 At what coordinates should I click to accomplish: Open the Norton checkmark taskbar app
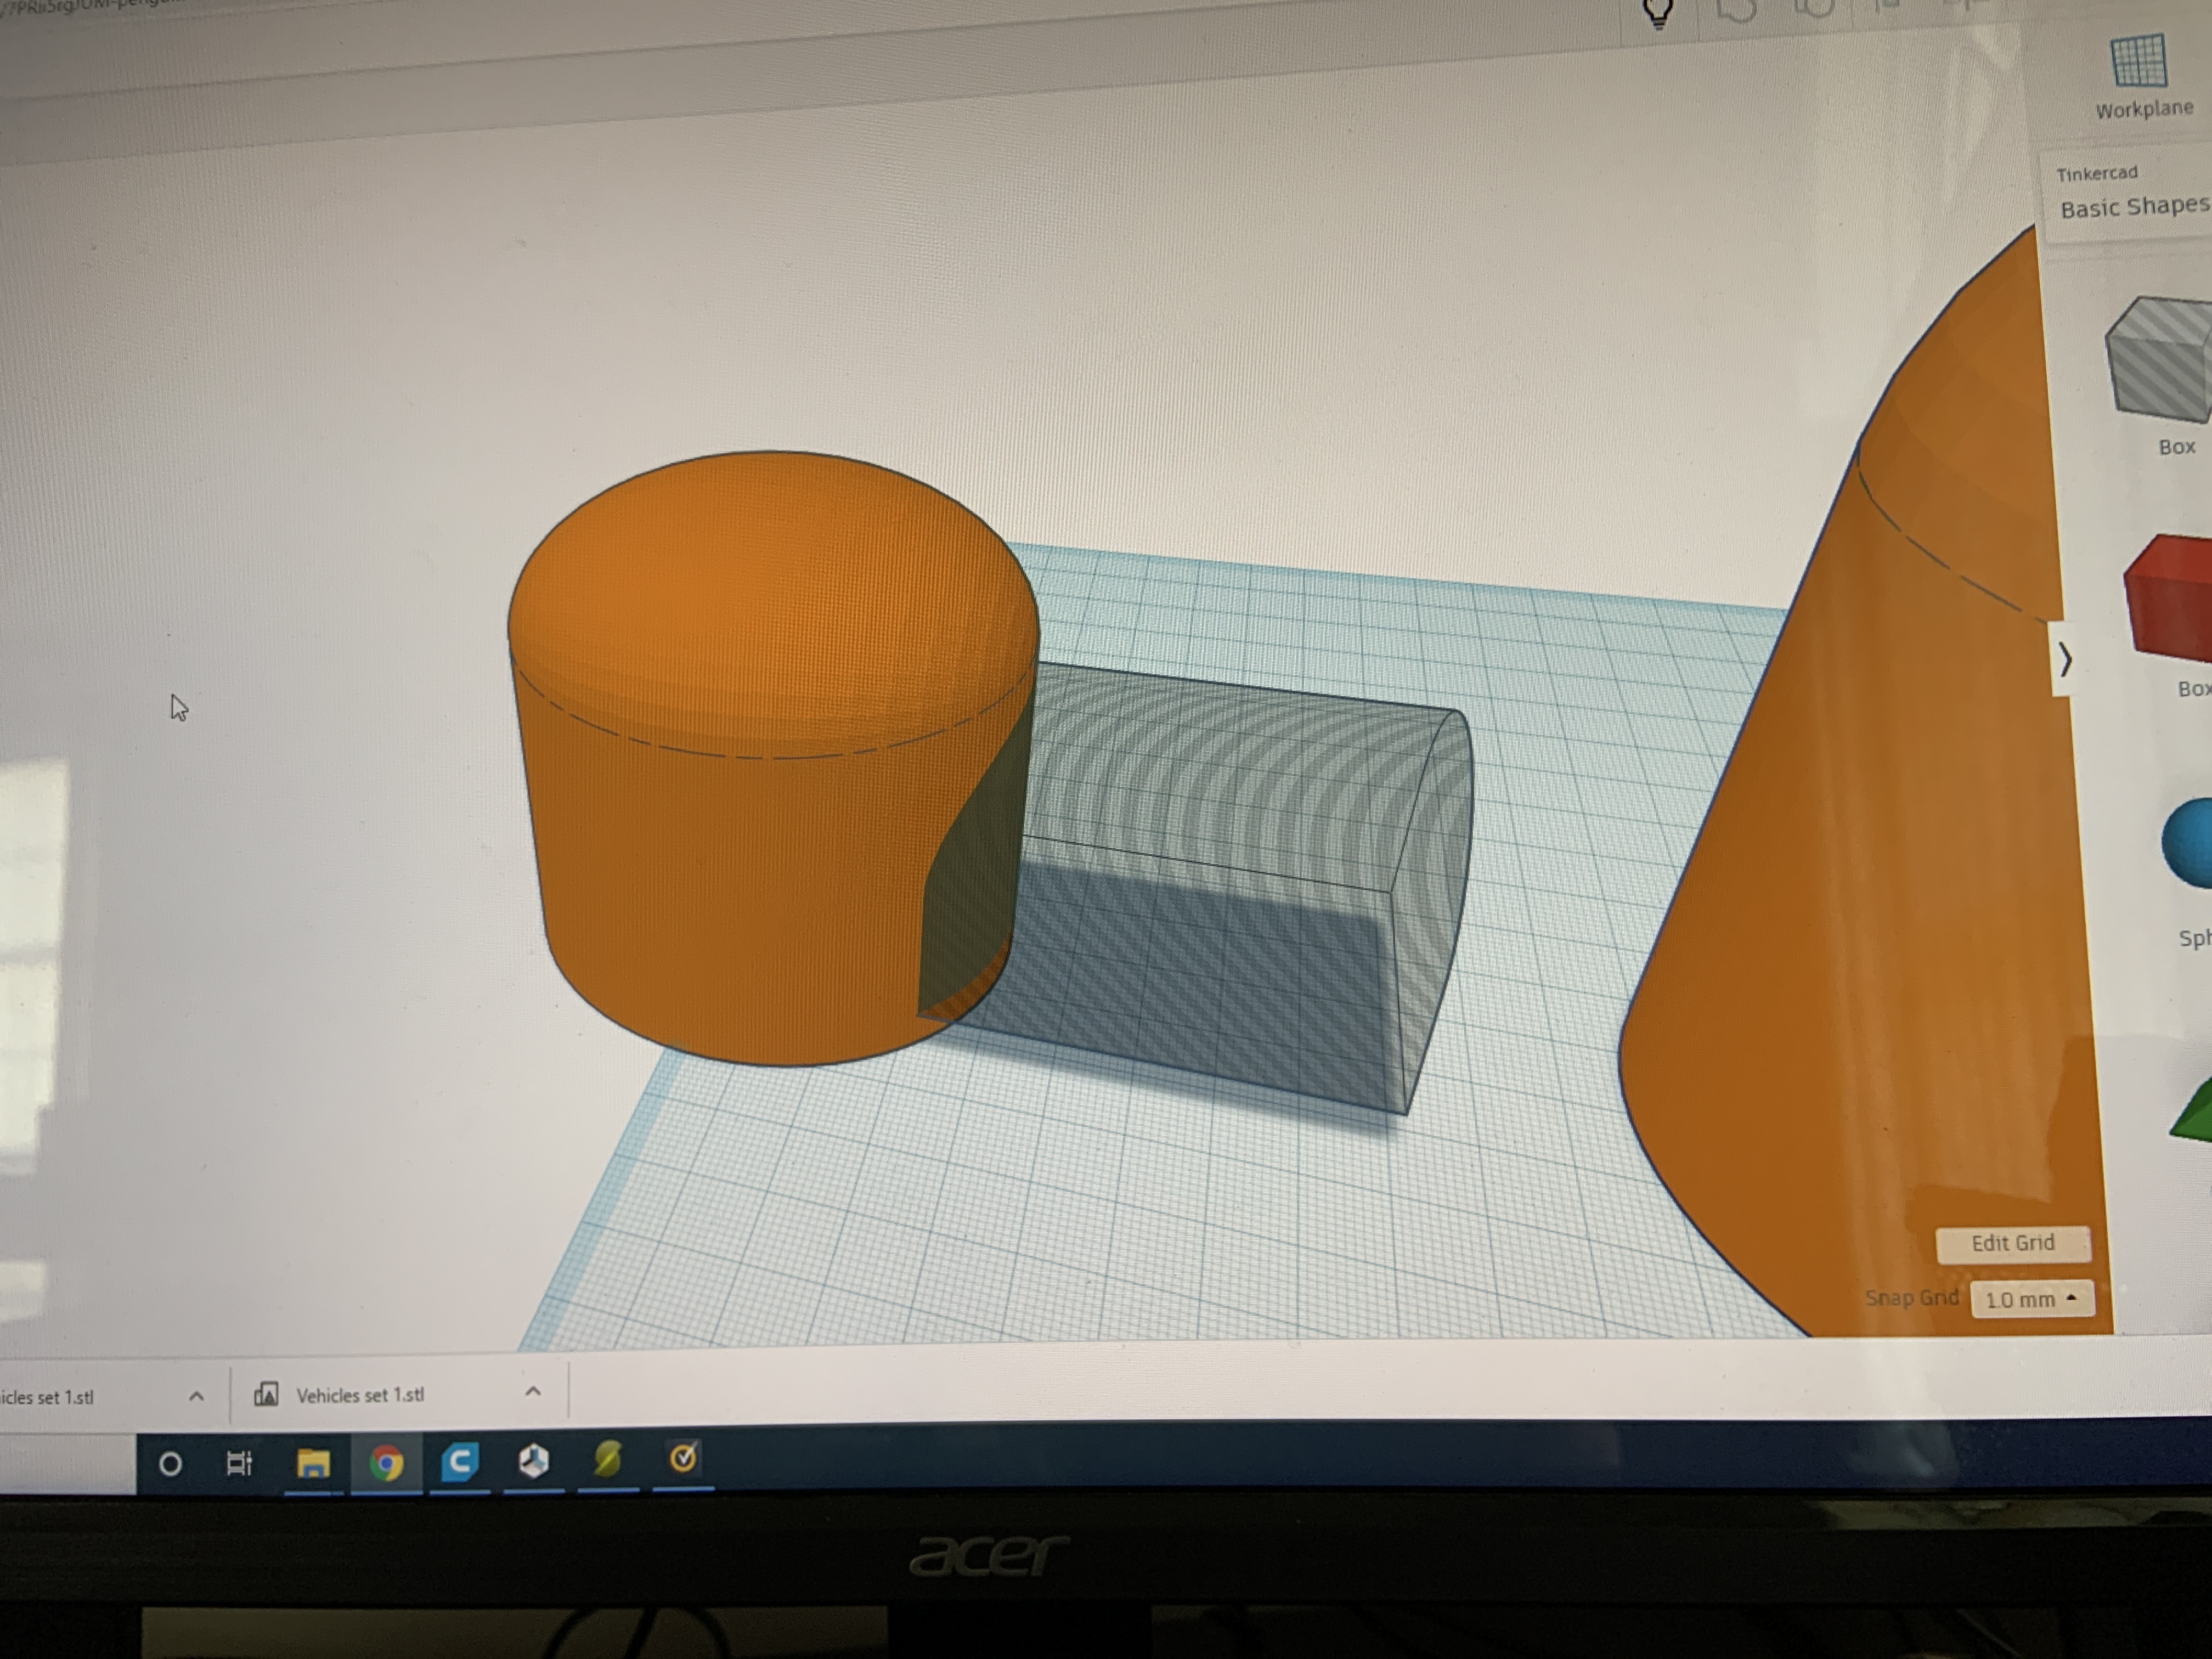coord(683,1459)
